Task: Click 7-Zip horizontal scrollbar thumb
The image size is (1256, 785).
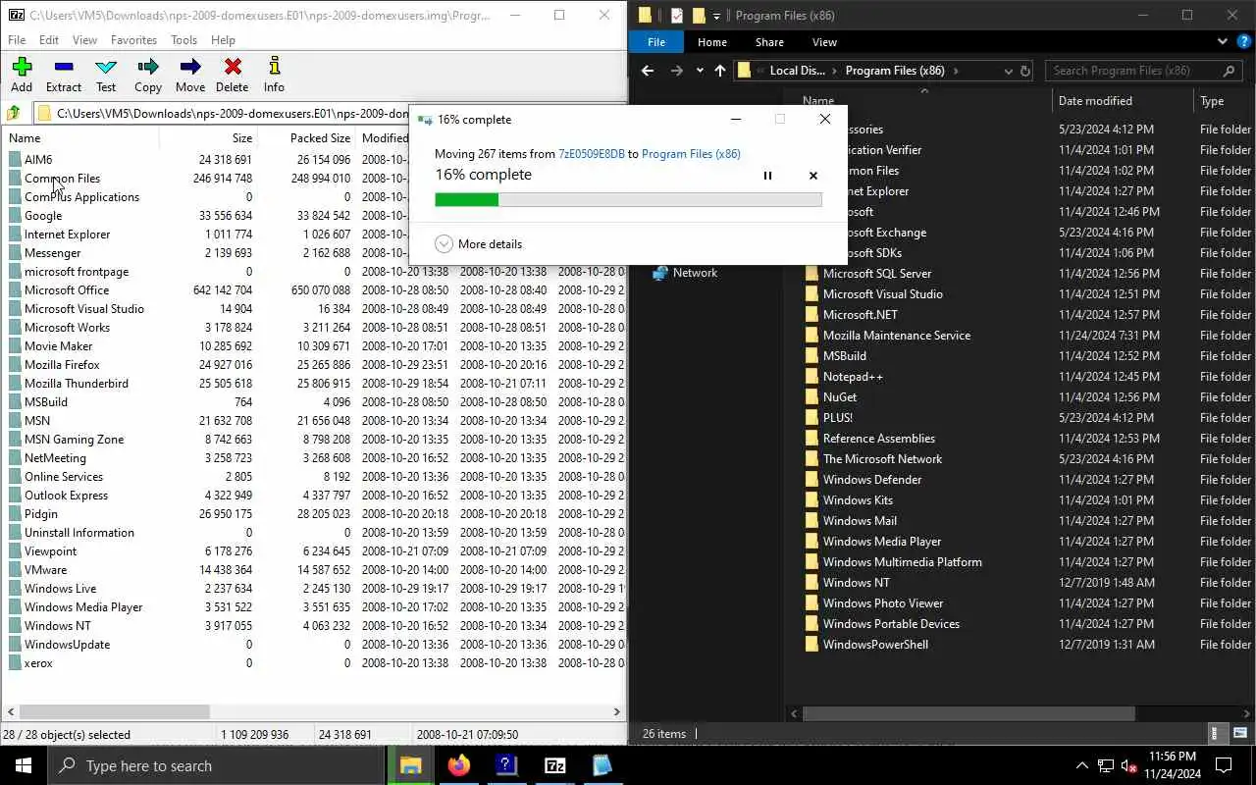Action: [x=114, y=711]
